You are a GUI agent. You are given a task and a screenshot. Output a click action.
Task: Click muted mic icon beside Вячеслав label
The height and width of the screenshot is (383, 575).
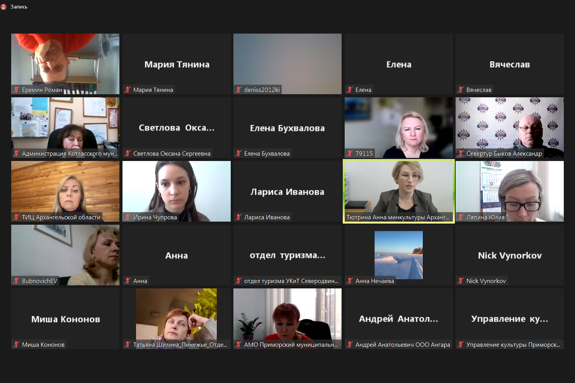pos(461,90)
